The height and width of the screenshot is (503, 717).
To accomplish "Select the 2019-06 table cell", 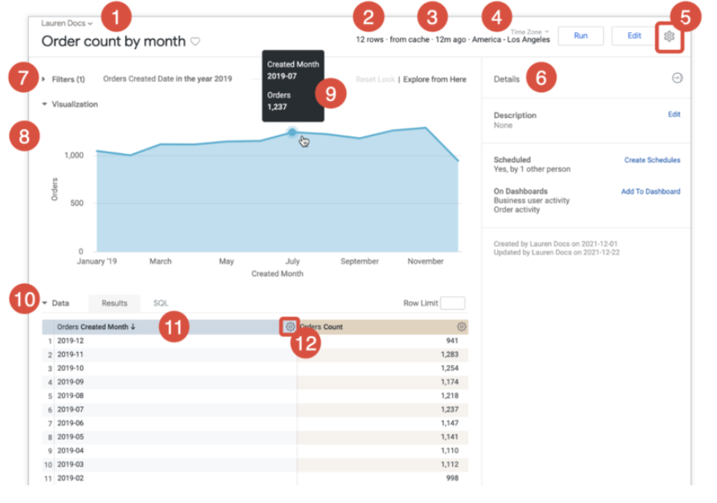I will pos(71,423).
